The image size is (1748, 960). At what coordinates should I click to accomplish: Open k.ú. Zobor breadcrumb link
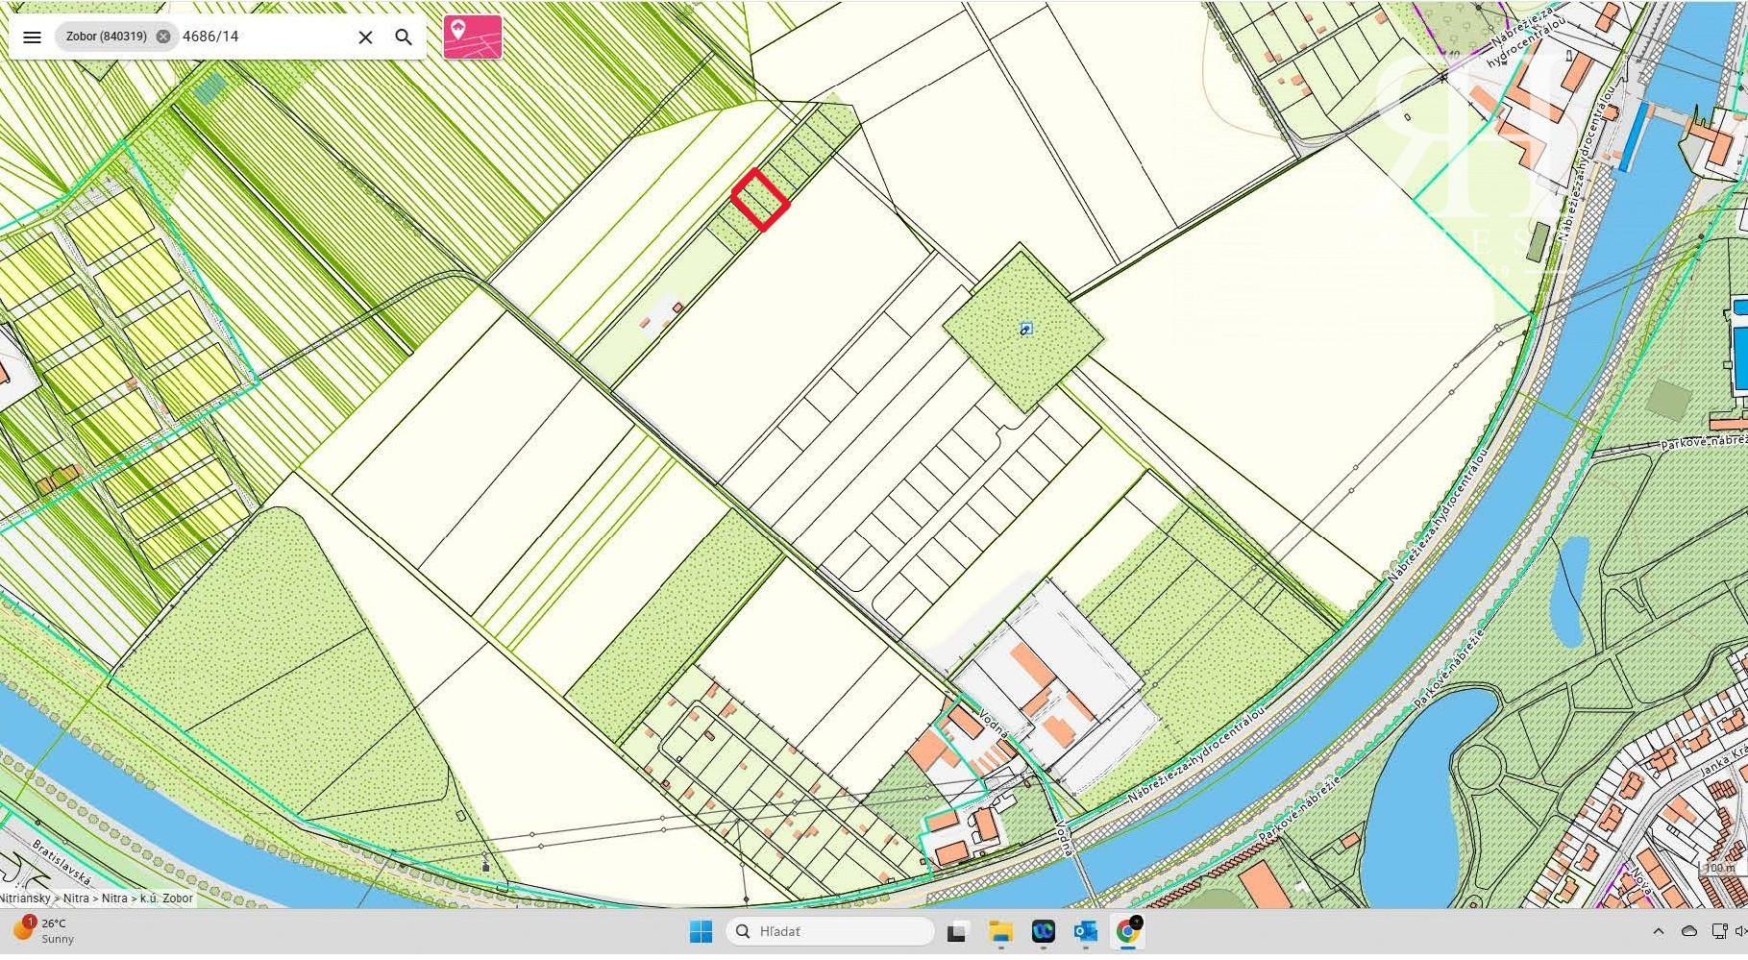[166, 898]
